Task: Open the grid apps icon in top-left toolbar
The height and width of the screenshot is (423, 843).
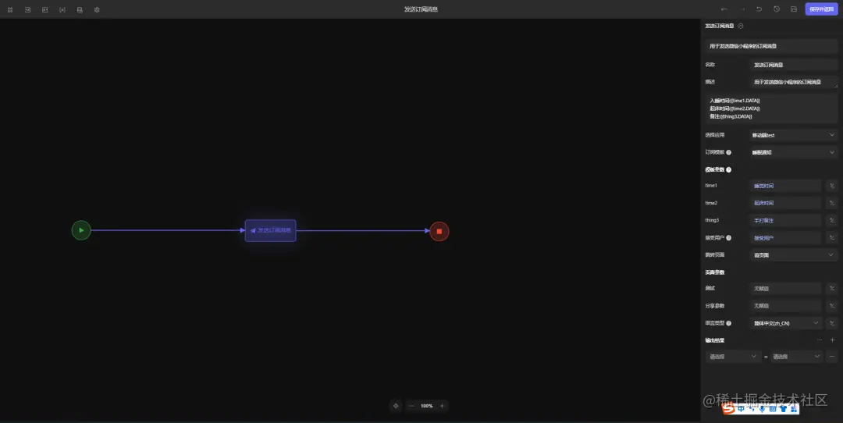Action: click(x=10, y=9)
